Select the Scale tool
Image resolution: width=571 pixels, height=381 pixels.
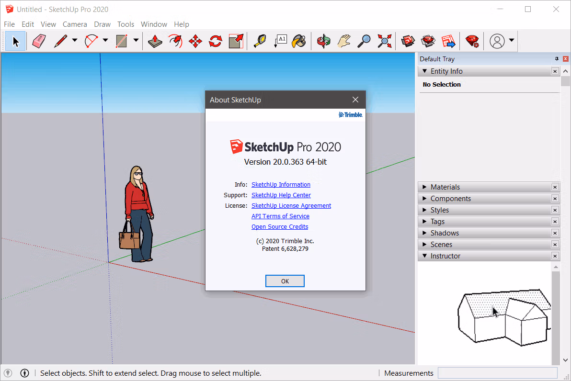click(236, 41)
